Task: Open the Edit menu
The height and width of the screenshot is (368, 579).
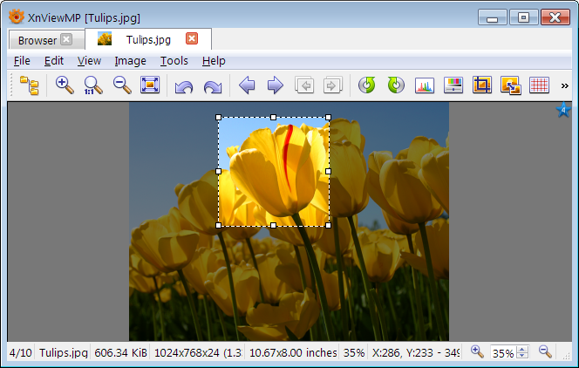Action: pyautogui.click(x=54, y=61)
